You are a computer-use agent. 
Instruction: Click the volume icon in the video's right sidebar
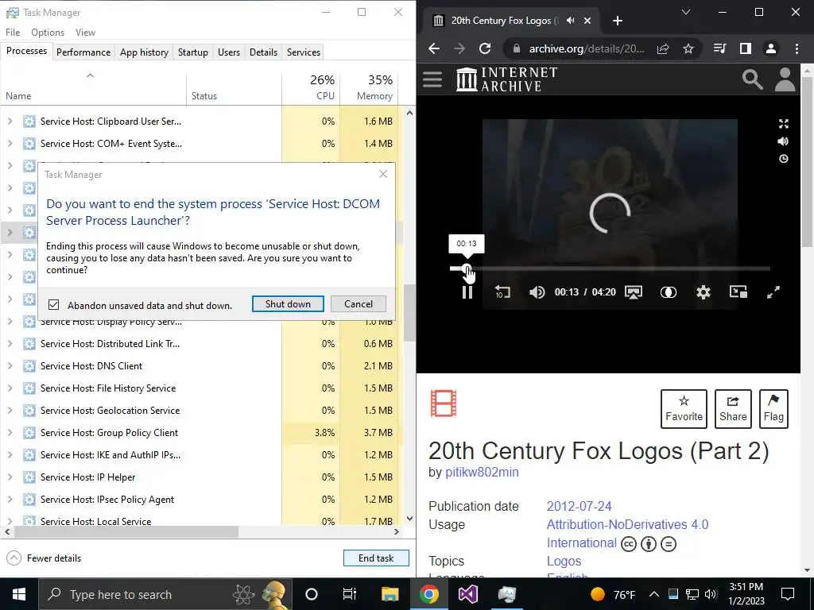(783, 141)
